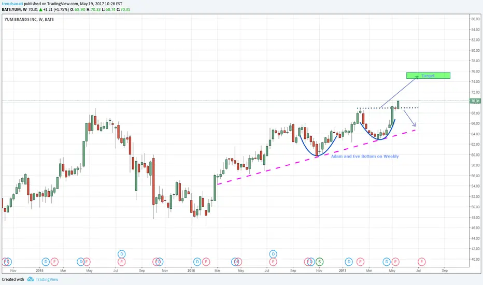
Task: Click the L:68.74 low value
Action: click(x=108, y=9)
